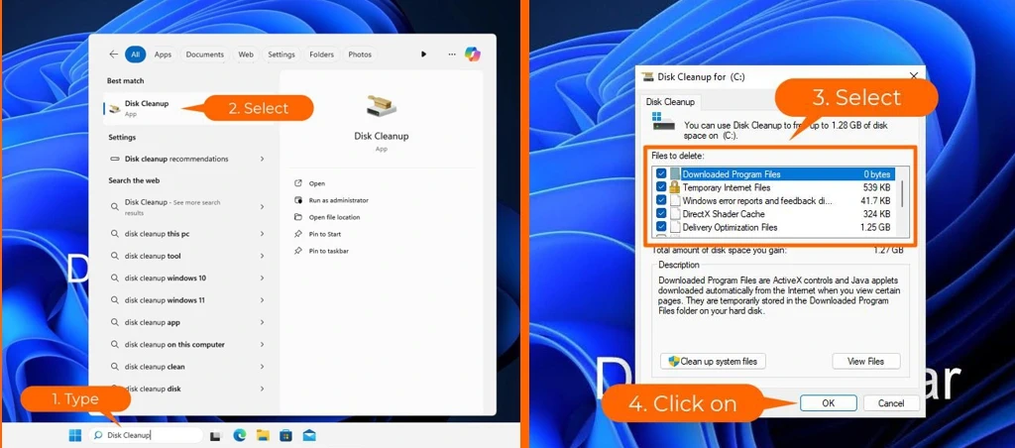Image resolution: width=1015 pixels, height=448 pixels.
Task: Click the padlock icon for Temporary Internet Files
Action: pyautogui.click(x=674, y=187)
